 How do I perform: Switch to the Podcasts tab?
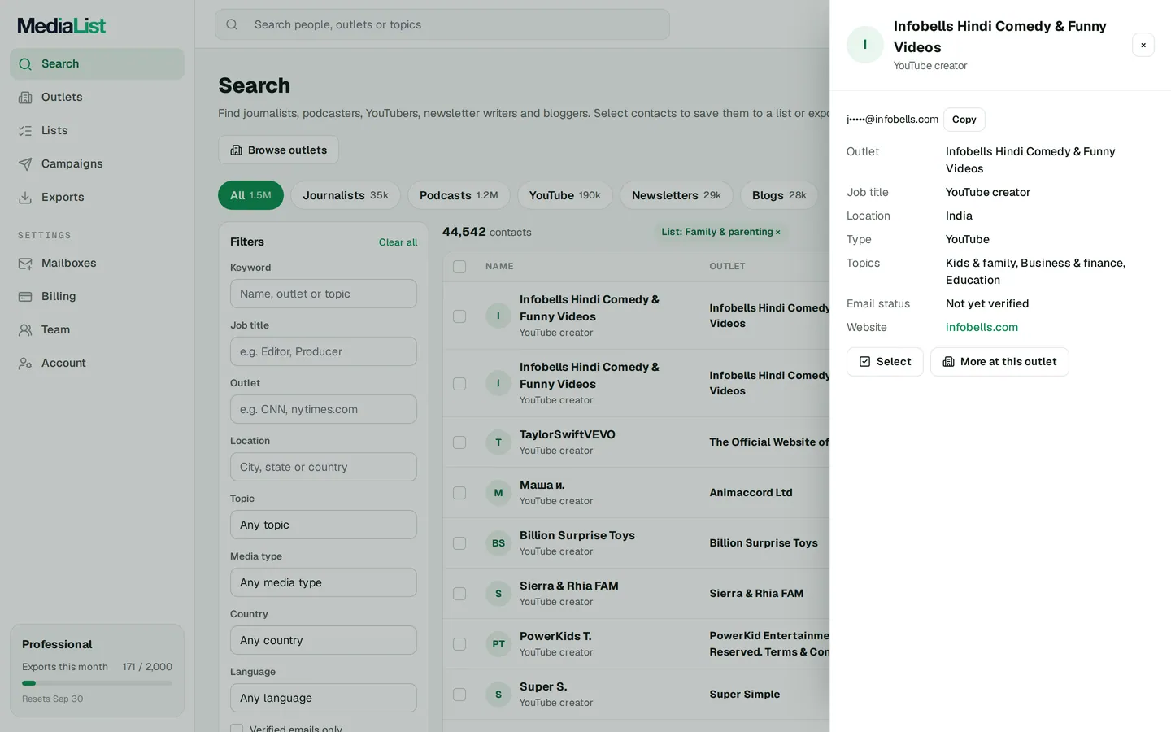tap(459, 195)
